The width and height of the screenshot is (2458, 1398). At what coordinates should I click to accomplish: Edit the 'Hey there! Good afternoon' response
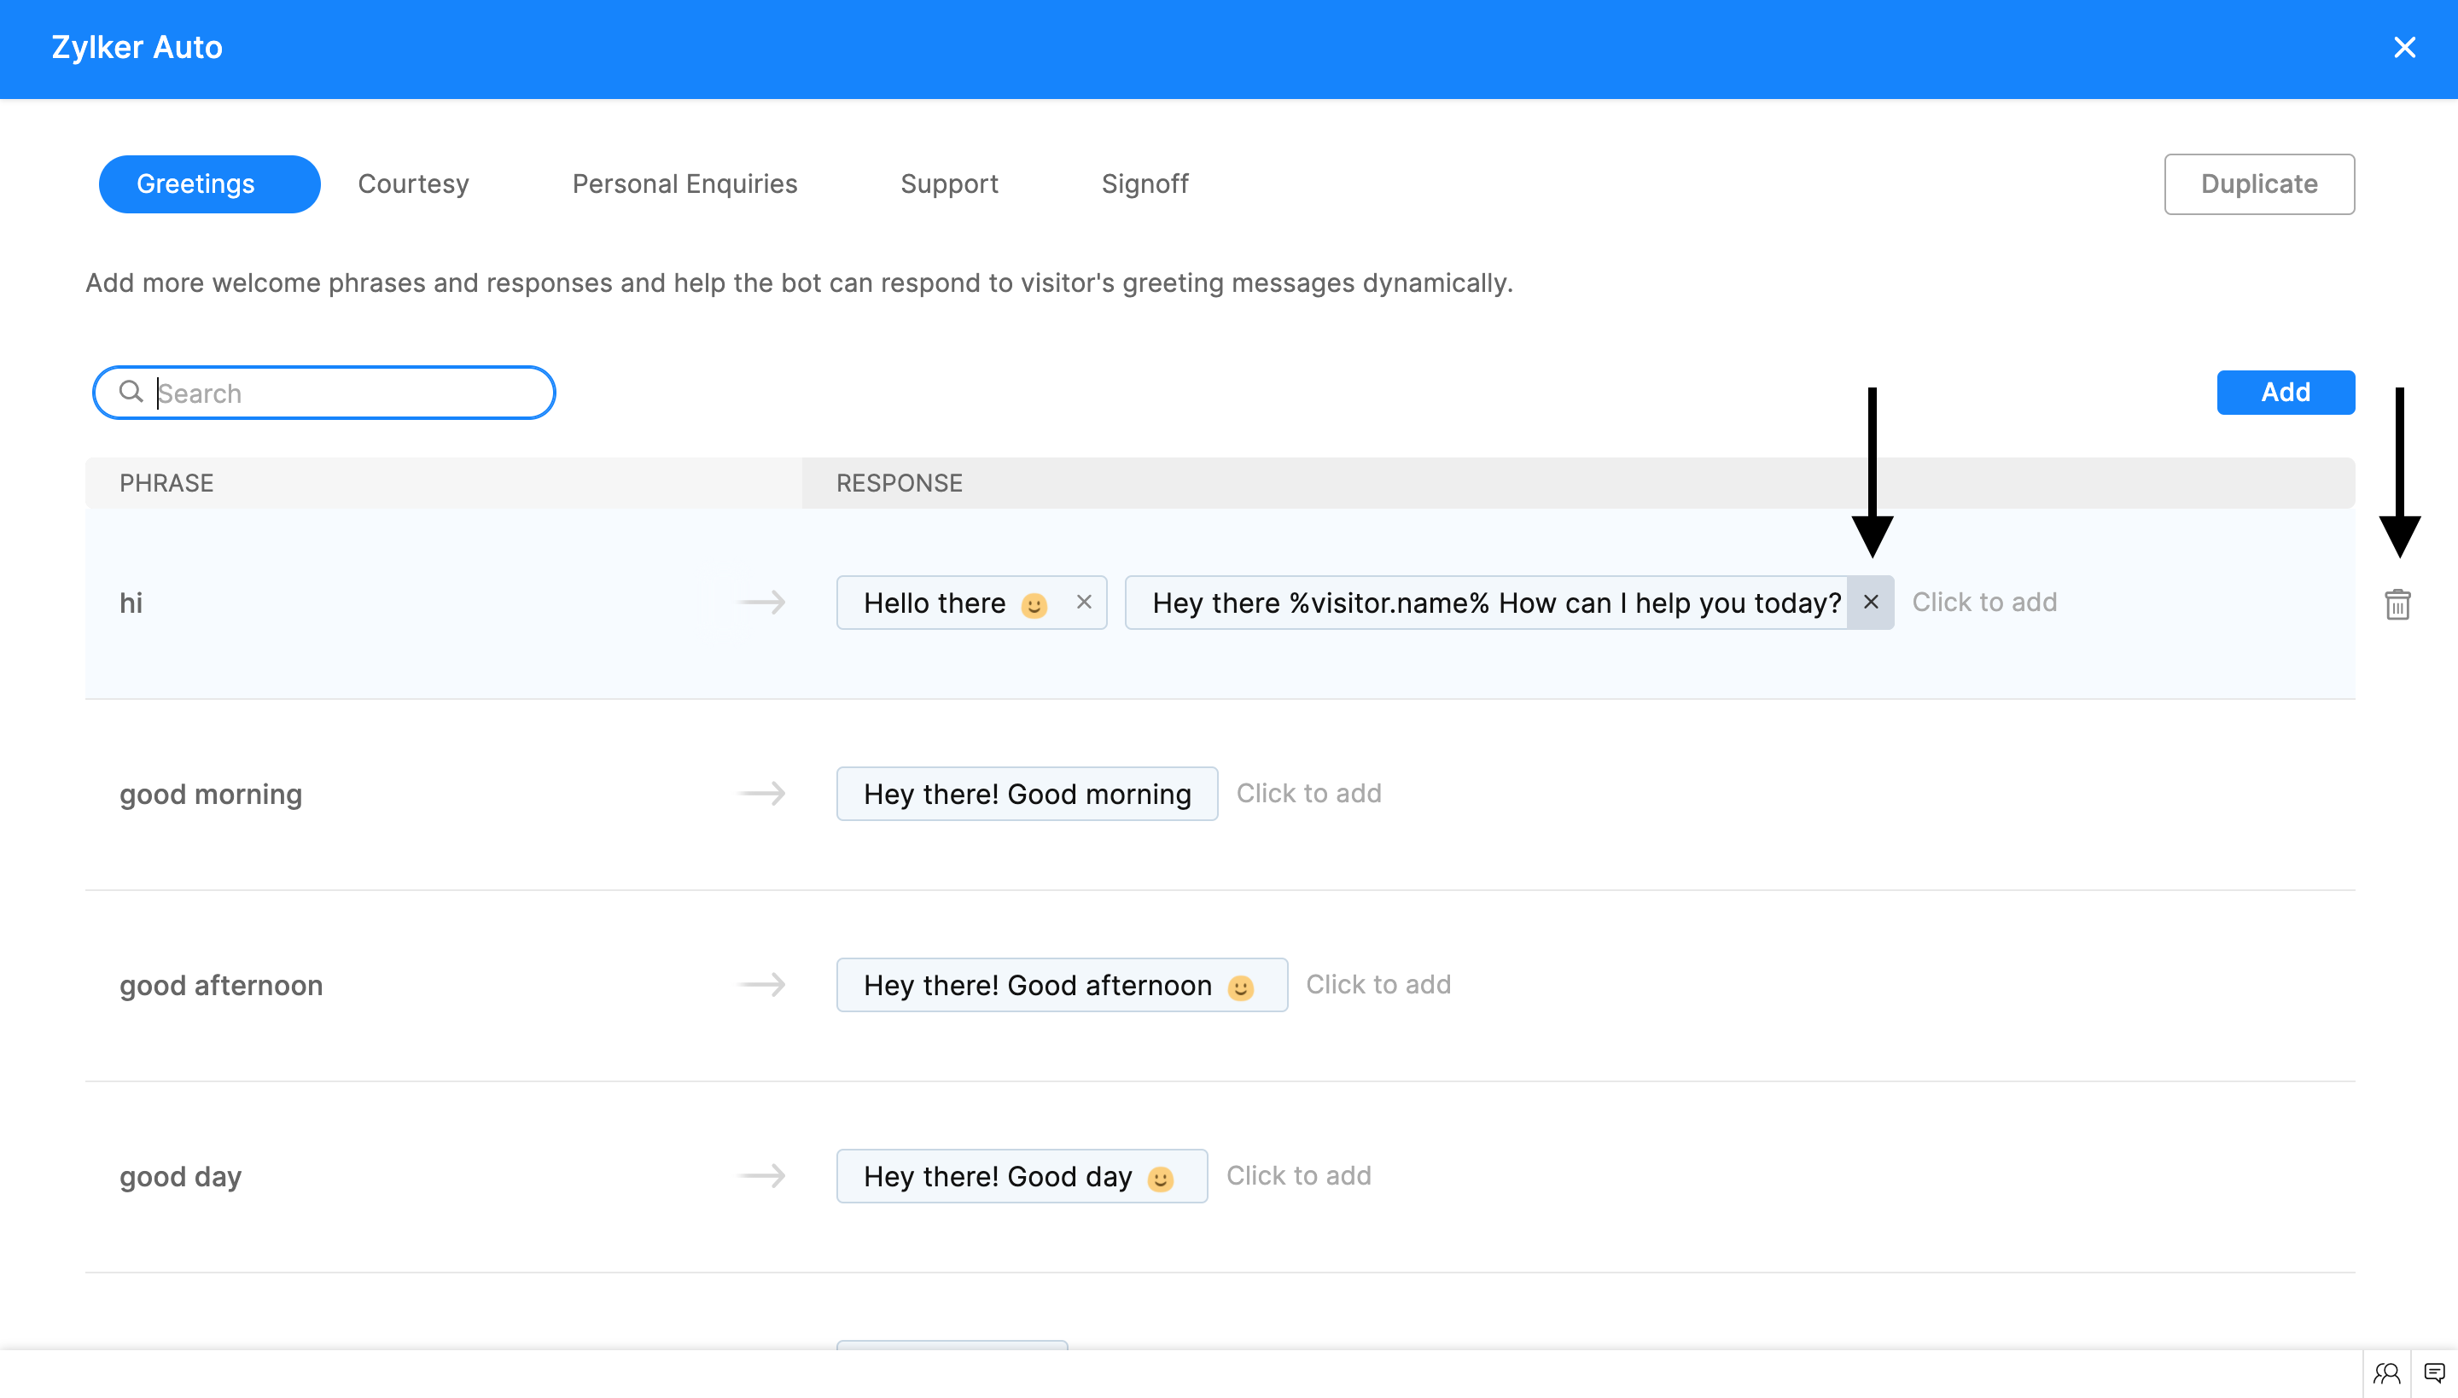pyautogui.click(x=1037, y=984)
